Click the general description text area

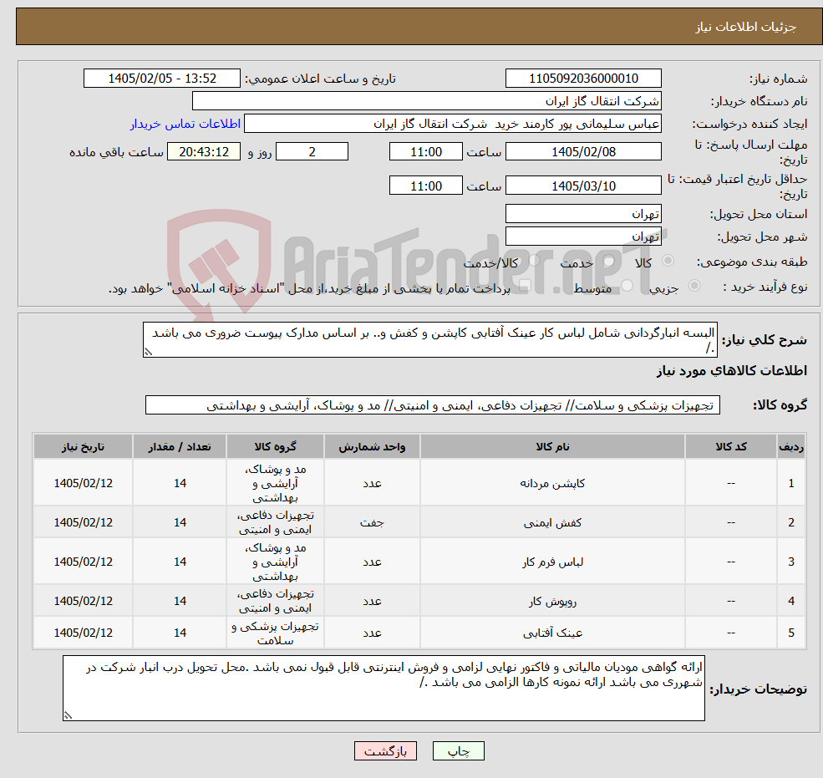click(429, 339)
